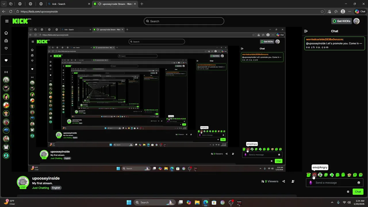Click the 2 Viewers counter
368x207 pixels.
point(270,181)
